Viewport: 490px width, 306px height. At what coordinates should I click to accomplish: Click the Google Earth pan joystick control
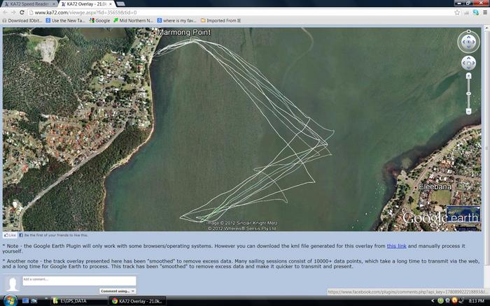[468, 64]
